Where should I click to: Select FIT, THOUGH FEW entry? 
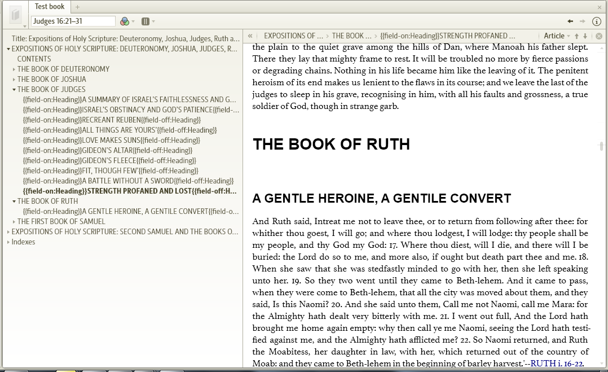[111, 170]
